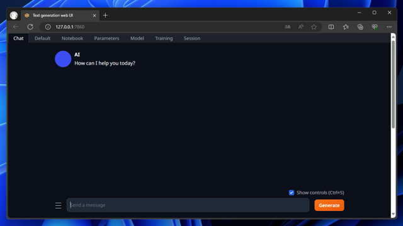Viewport: 403px width, 226px height.
Task: Switch to the Chat tab
Action: pos(18,38)
